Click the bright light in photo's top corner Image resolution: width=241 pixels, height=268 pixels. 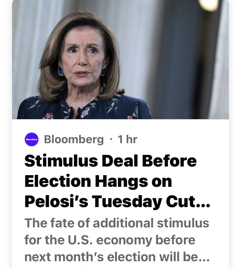pos(209,5)
